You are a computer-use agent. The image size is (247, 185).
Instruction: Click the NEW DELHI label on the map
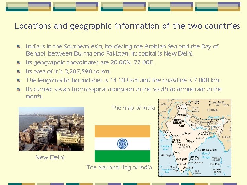pos(178,121)
